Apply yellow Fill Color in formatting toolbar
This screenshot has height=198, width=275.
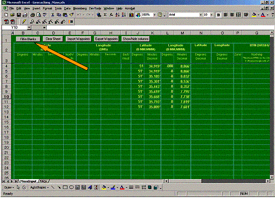point(254,15)
